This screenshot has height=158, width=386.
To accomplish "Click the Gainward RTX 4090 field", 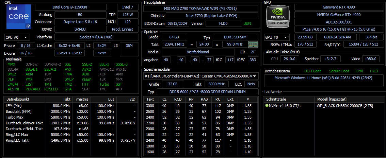I will coord(339,7).
